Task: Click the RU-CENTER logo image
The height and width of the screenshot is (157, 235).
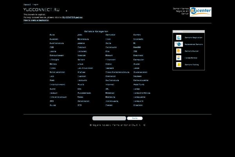Action: pos(201,11)
